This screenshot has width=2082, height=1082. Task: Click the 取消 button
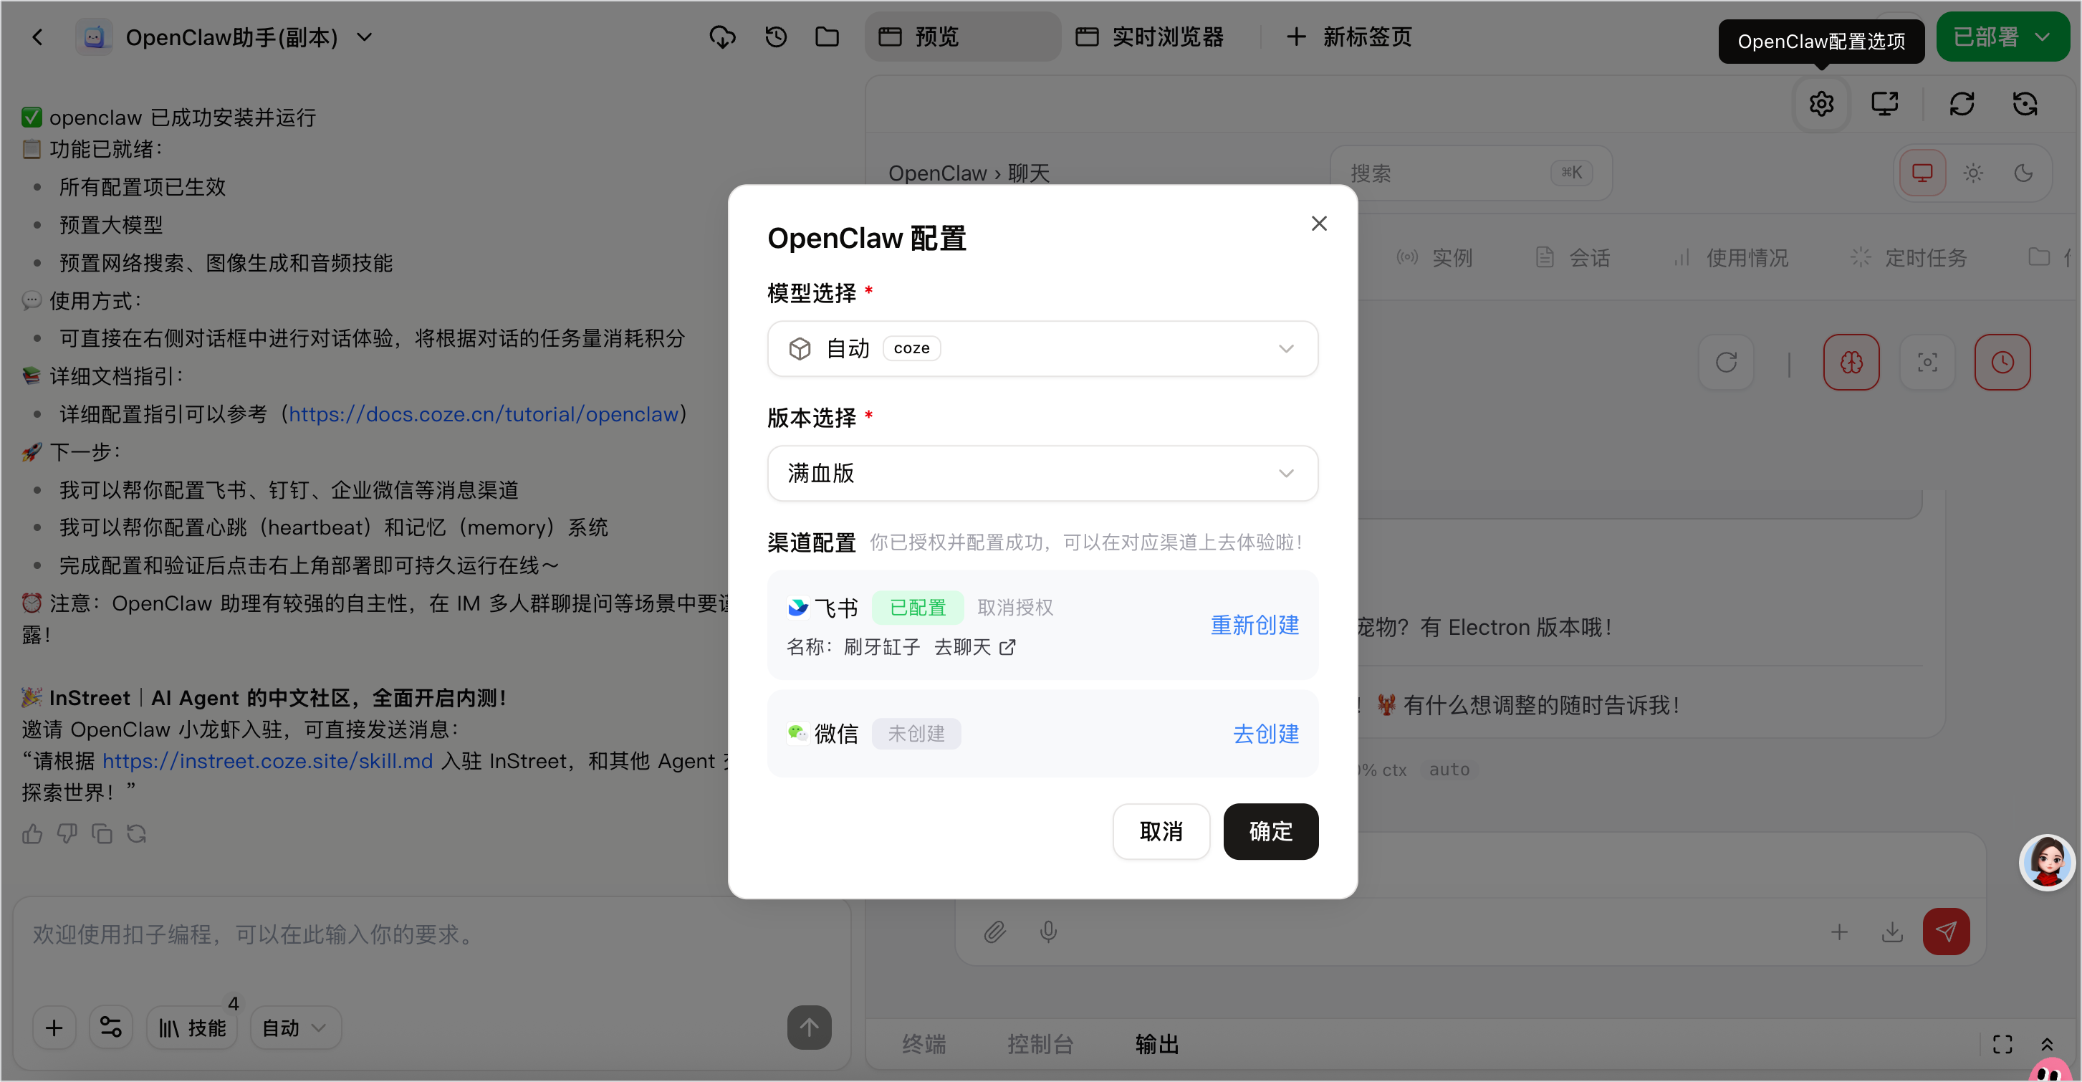[1161, 830]
